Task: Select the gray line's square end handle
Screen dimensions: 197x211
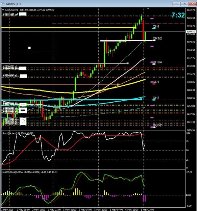Action: pos(128,63)
